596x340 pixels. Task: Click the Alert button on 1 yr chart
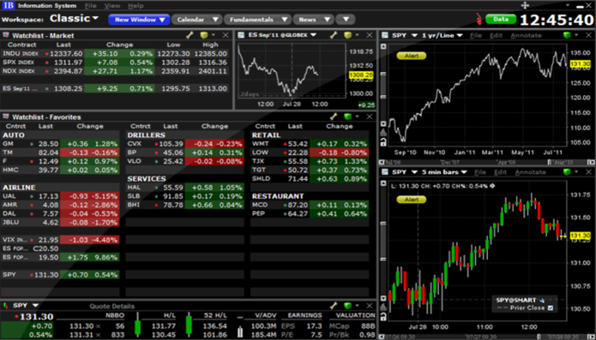tap(412, 56)
